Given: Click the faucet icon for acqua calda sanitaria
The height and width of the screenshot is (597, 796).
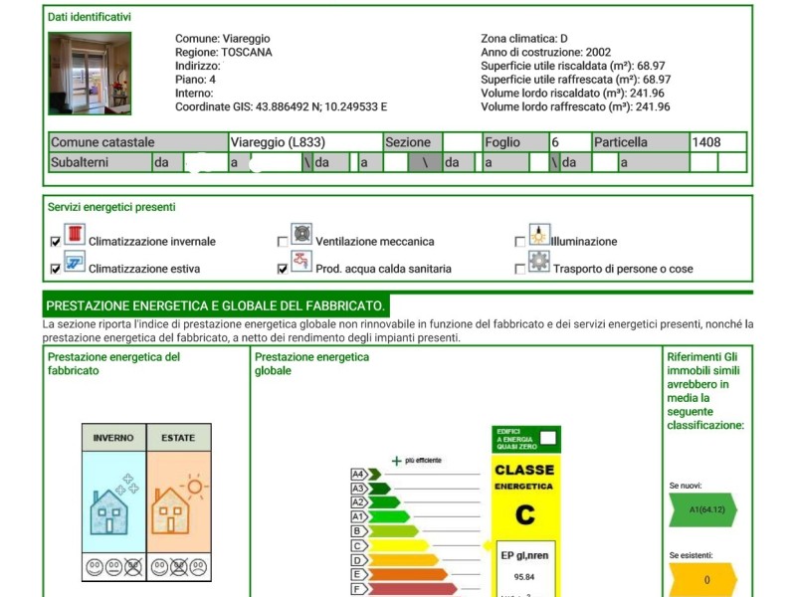Looking at the screenshot, I should tap(301, 261).
